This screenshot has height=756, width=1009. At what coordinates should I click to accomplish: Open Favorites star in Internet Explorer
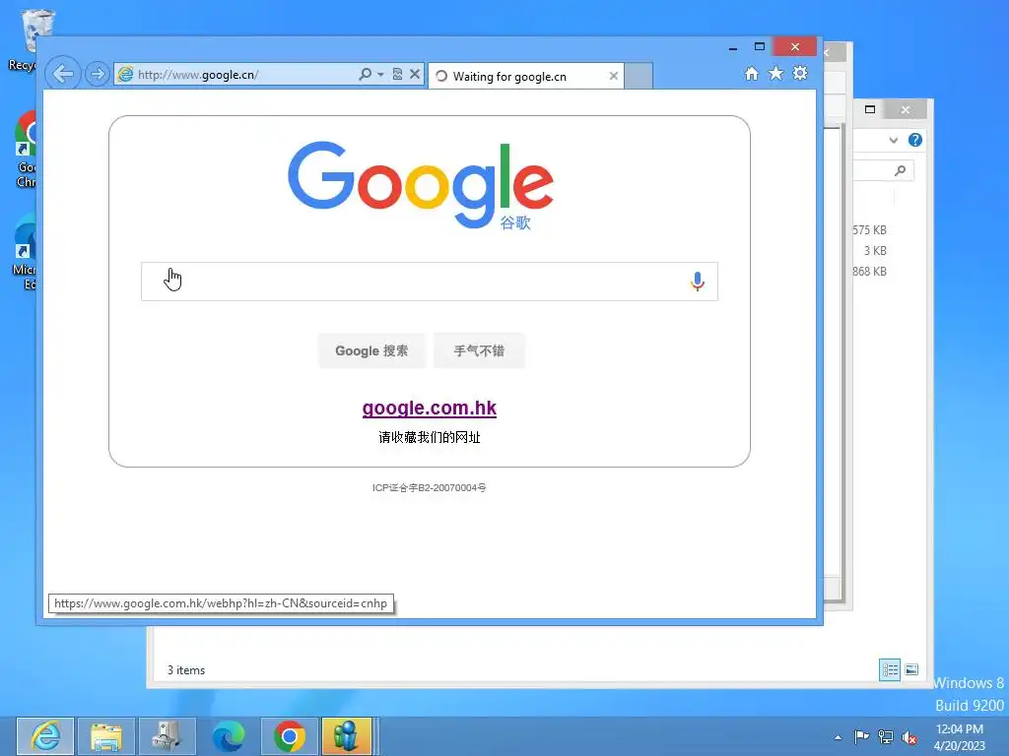click(x=776, y=73)
